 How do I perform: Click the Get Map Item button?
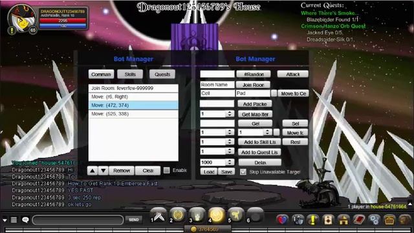256,114
